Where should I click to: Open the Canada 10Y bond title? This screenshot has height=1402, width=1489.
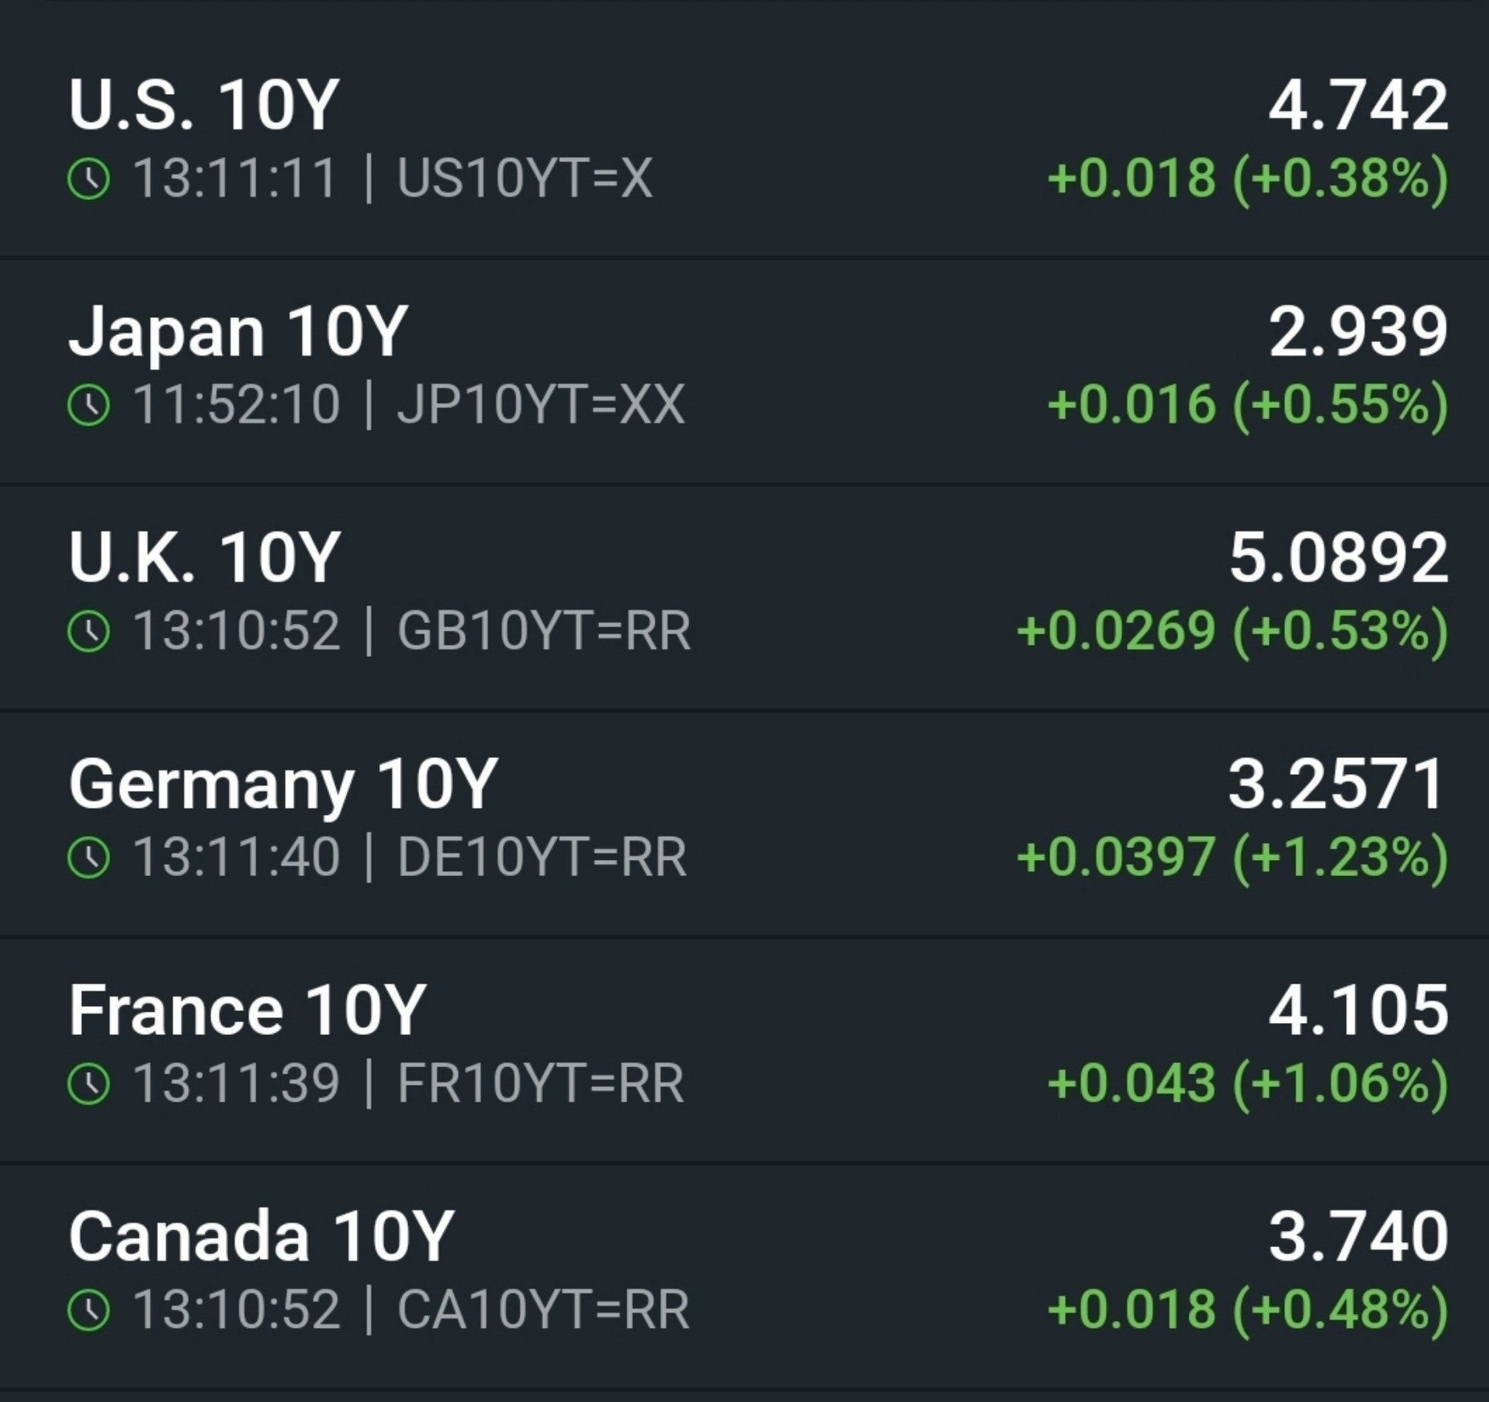(262, 1237)
